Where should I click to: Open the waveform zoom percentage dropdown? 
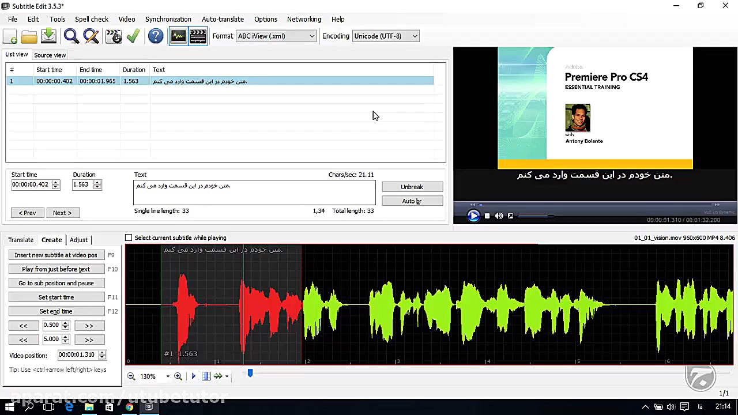(168, 376)
